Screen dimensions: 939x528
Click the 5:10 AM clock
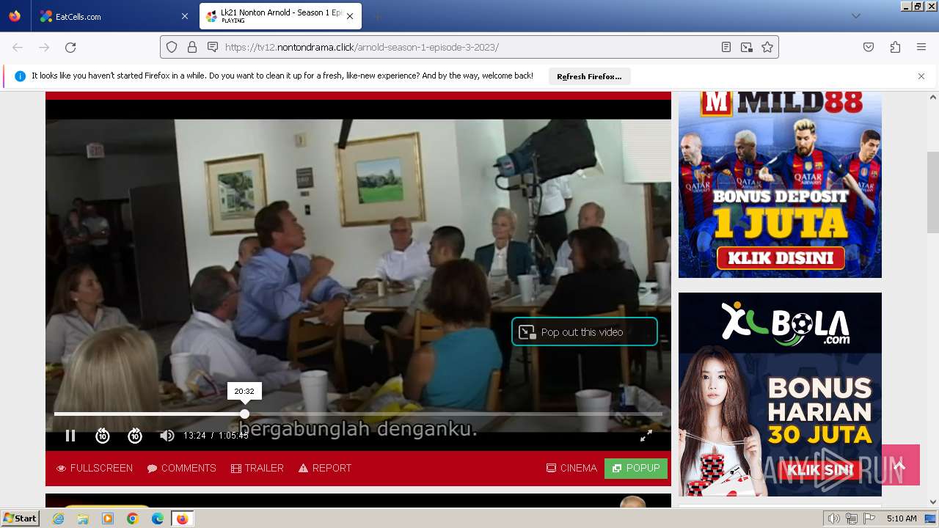tap(902, 518)
